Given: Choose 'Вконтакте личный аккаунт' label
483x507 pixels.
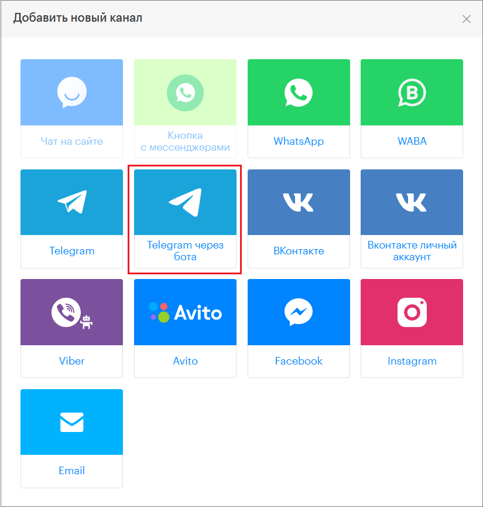Looking at the screenshot, I should pos(412,251).
